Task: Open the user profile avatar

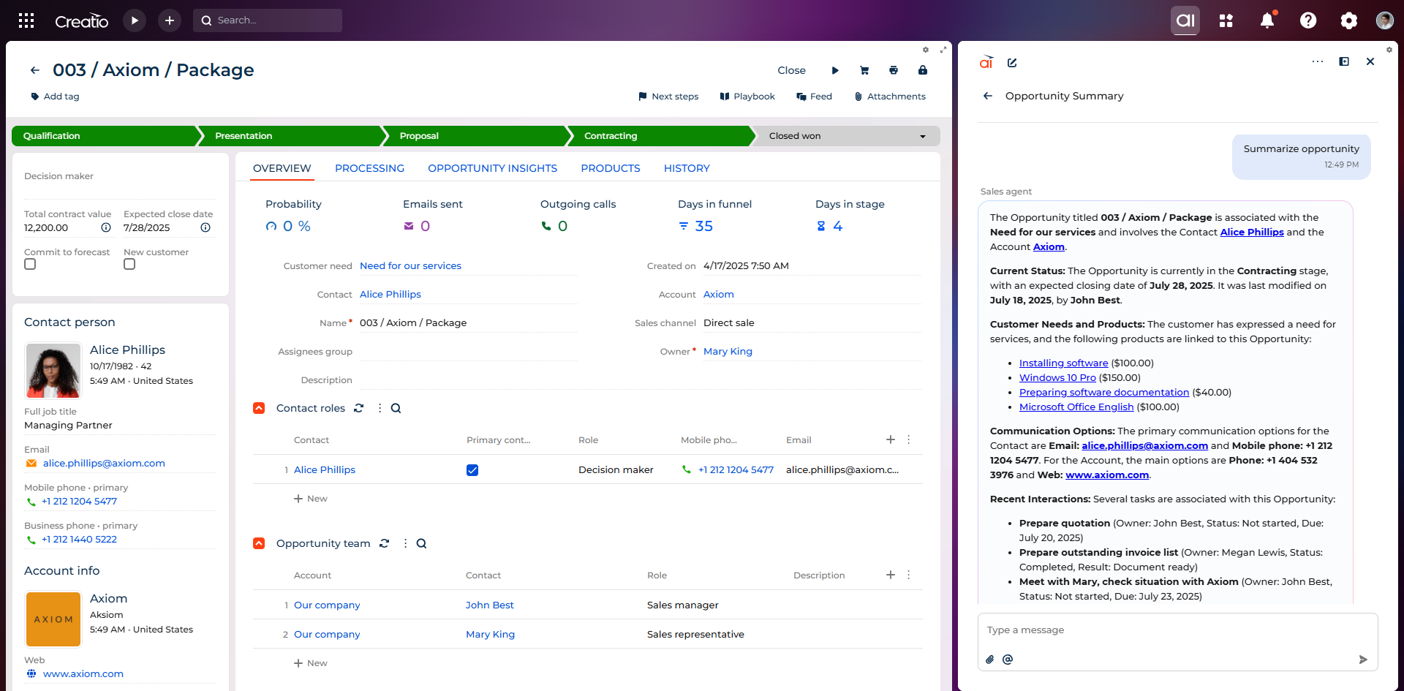Action: (1385, 20)
